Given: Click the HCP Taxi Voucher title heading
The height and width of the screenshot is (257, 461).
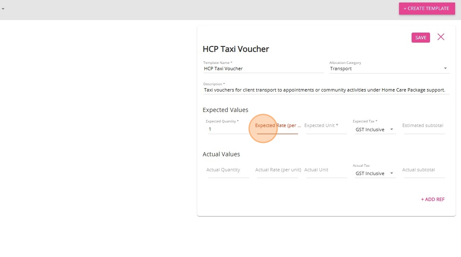Looking at the screenshot, I should point(236,49).
